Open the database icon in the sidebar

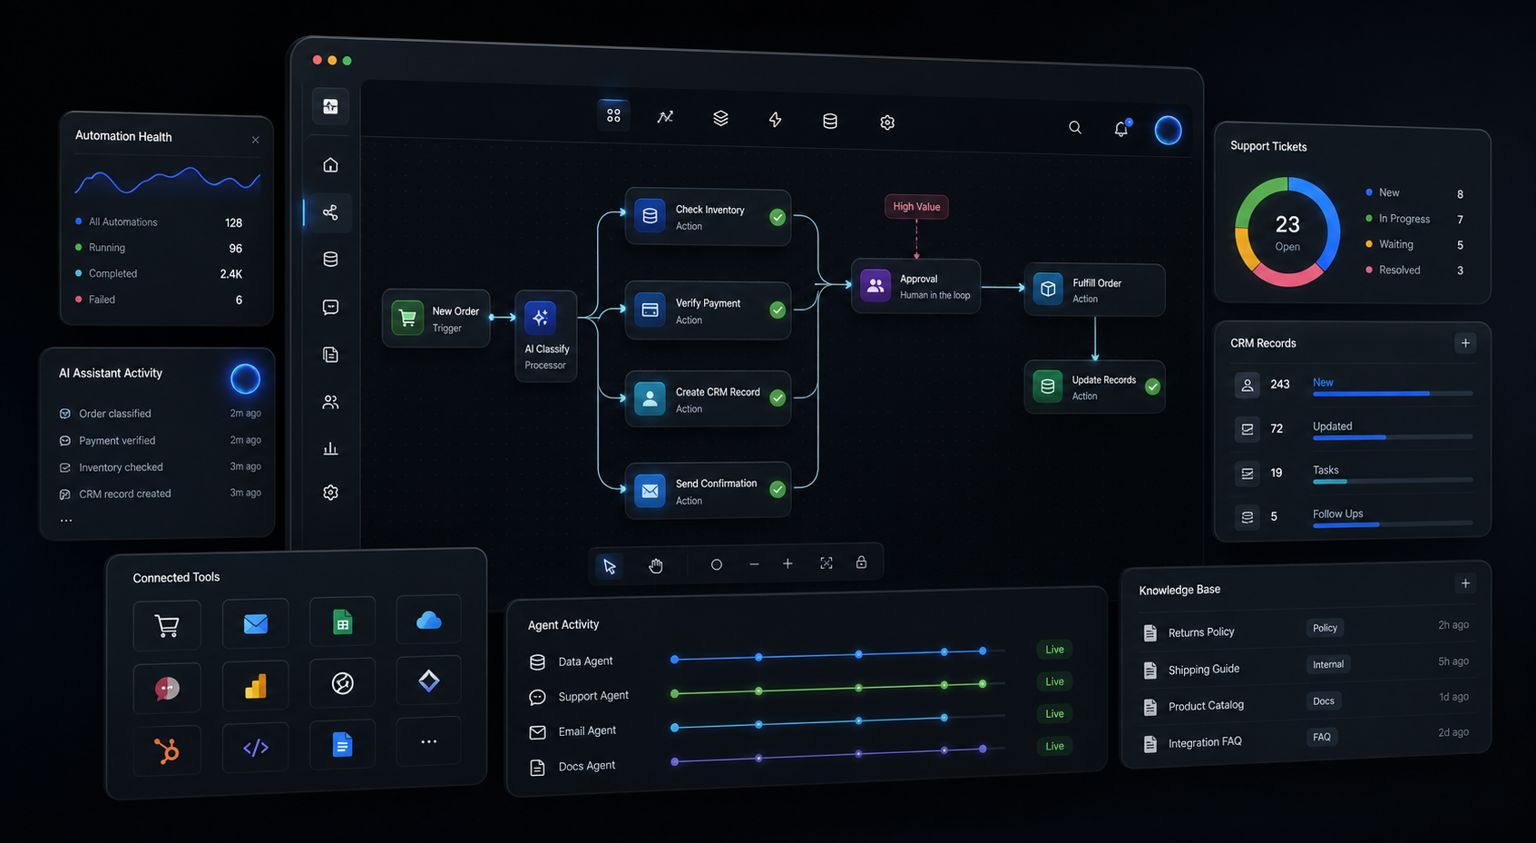[330, 260]
